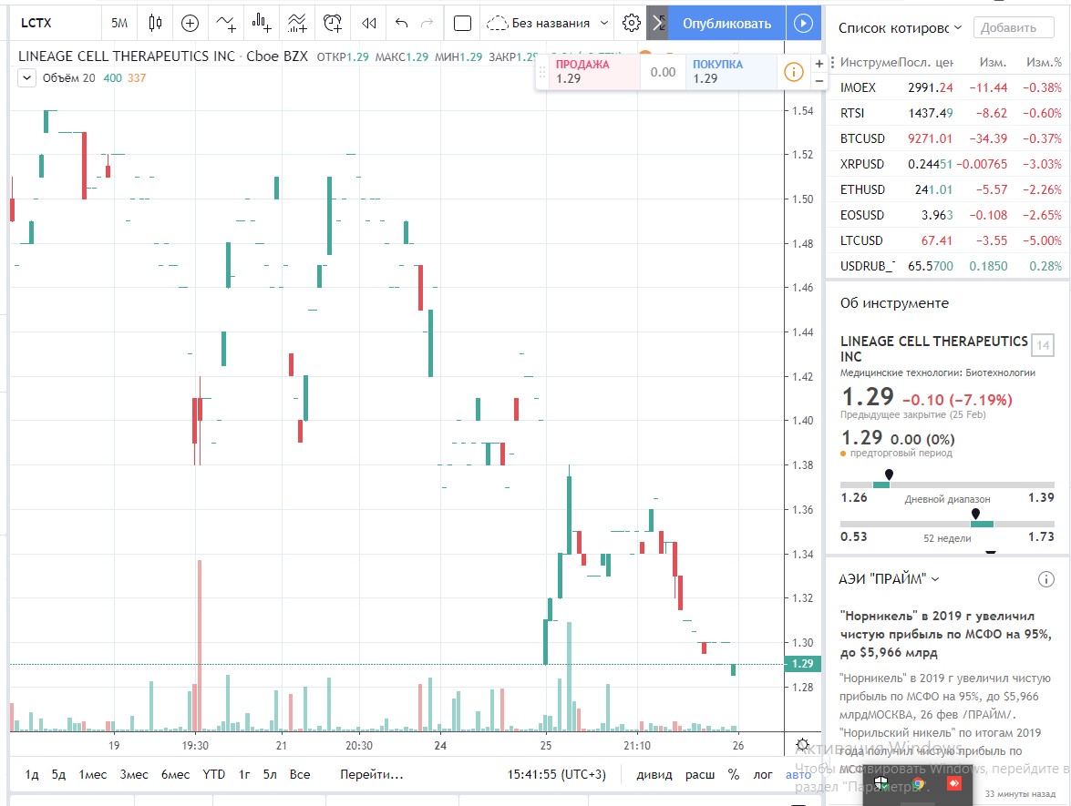The image size is (1071, 806).
Task: Toggle fullscreen mode with the arrows icon
Action: tap(657, 23)
